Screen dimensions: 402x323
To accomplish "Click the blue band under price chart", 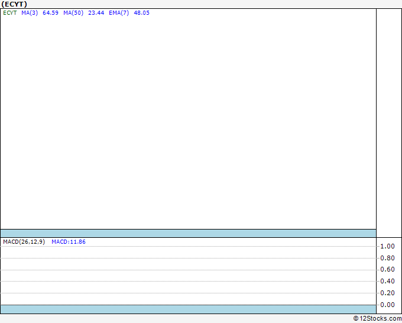I will [x=188, y=234].
